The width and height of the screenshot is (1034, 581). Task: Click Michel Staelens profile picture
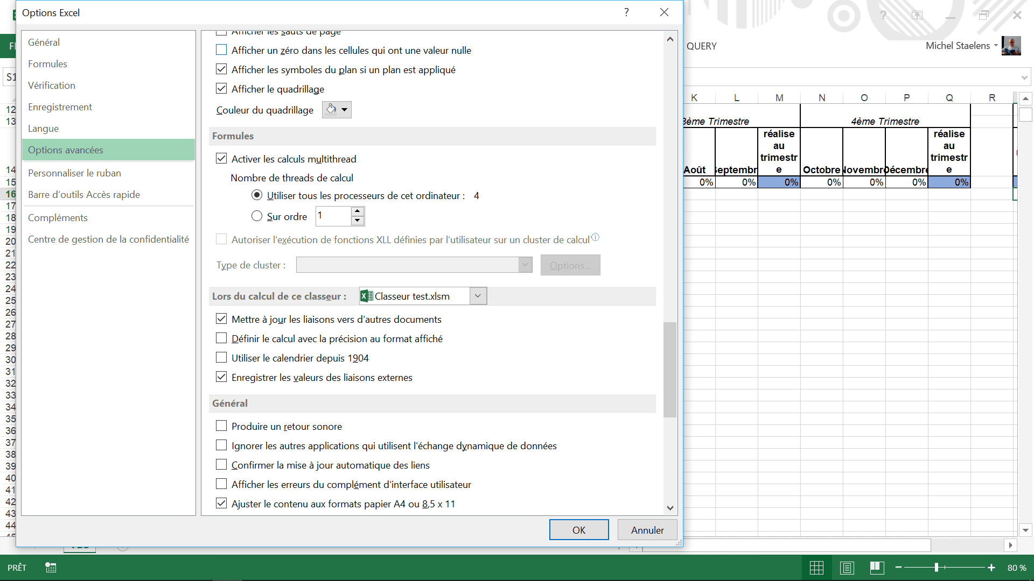pyautogui.click(x=1011, y=46)
